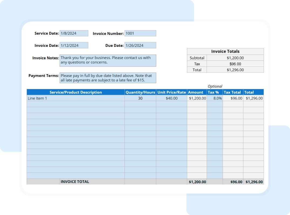The image size is (290, 215).
Task: Click the Service/Product Description column header
Action: (75, 92)
